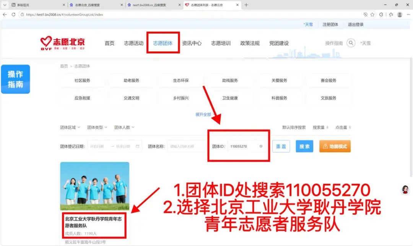Select the 关爱服务 category

pyautogui.click(x=279, y=81)
